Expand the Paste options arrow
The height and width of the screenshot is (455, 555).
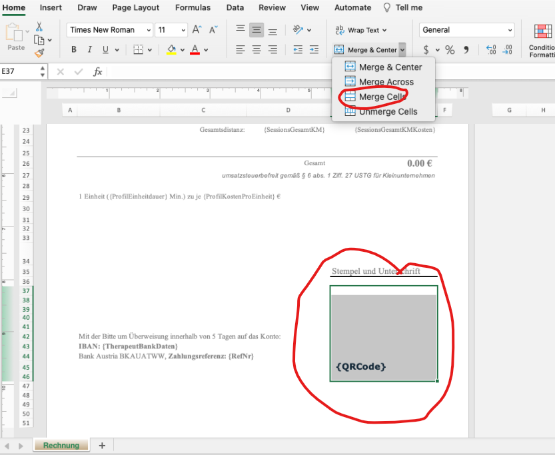pyautogui.click(x=27, y=31)
